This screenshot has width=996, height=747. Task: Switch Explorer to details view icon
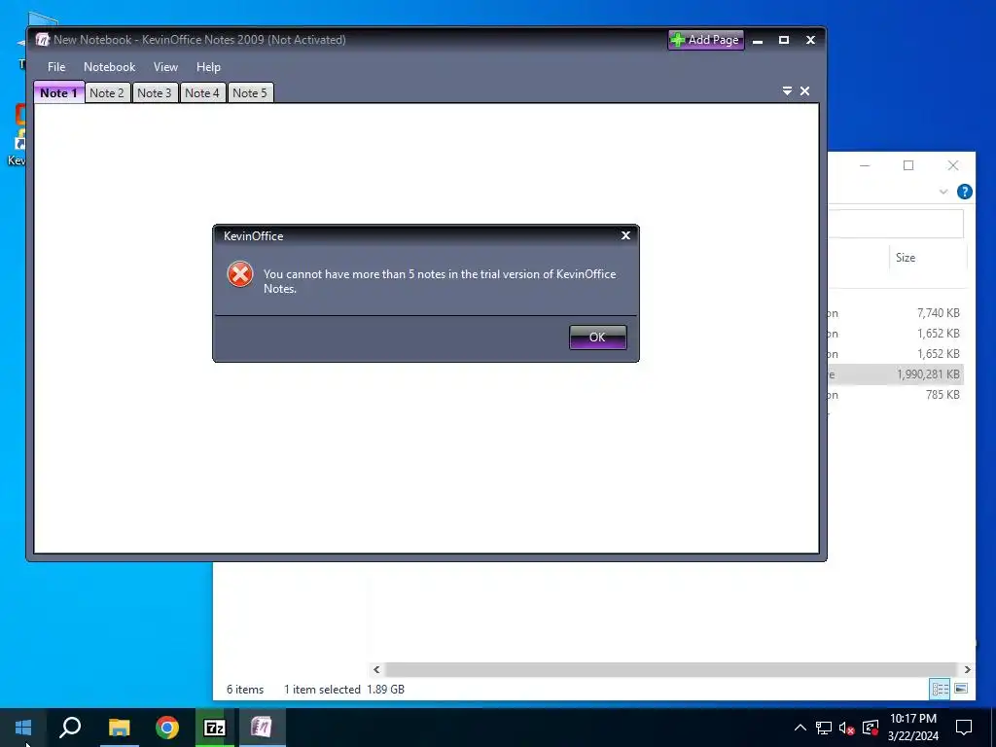point(941,689)
